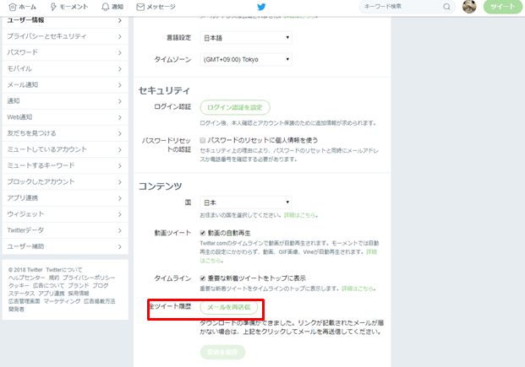Open マーケティング footer link
This screenshot has width=525, height=367.
tap(62, 301)
